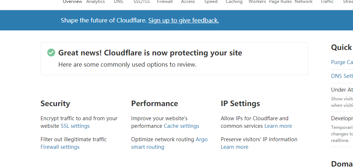Follow the Argo smart routing link
This screenshot has height=168, width=353.
point(169,143)
